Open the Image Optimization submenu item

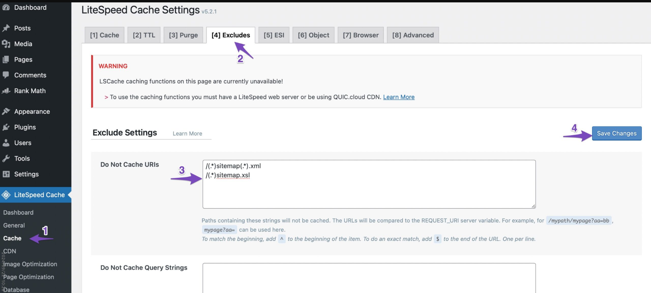[x=30, y=264]
